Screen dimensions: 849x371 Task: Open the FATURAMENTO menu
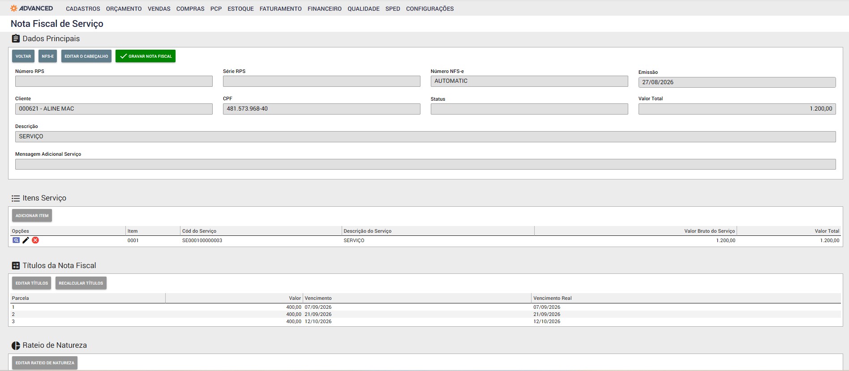click(281, 9)
